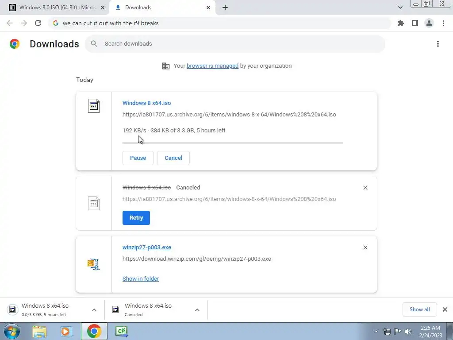Screen dimensions: 453x340
Task: Remove winzip27-p003.exe from the list
Action: click(x=365, y=247)
